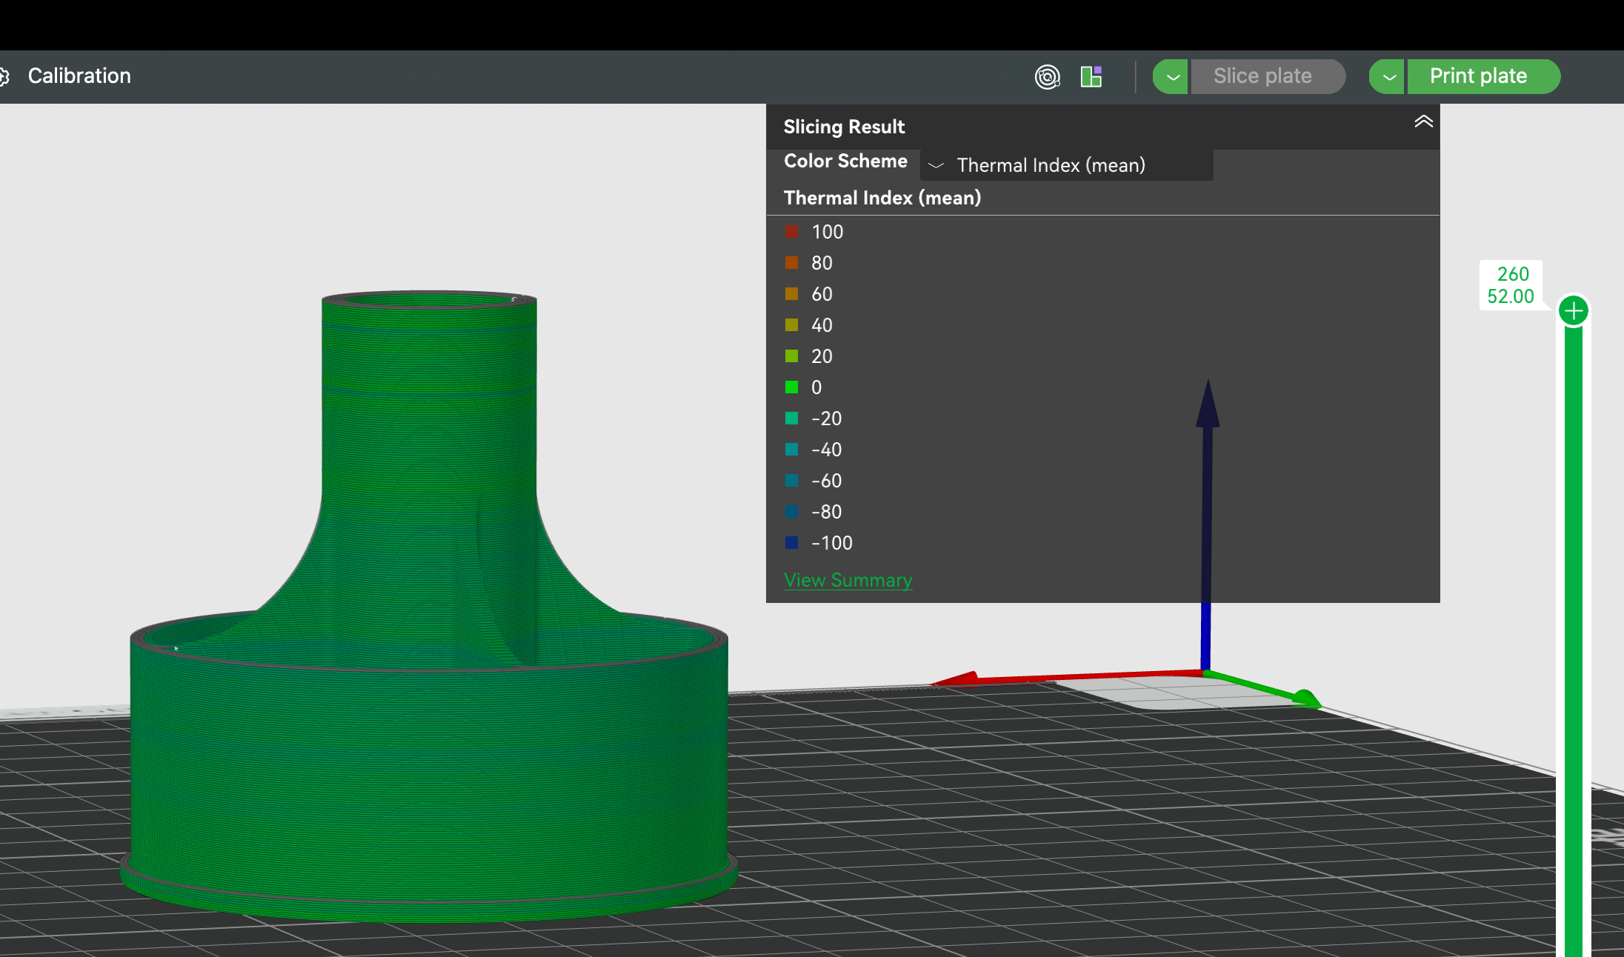Click the orange 80 legend swatch
The width and height of the screenshot is (1624, 957).
[792, 263]
